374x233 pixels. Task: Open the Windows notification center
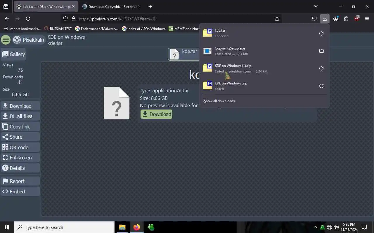coord(364,227)
